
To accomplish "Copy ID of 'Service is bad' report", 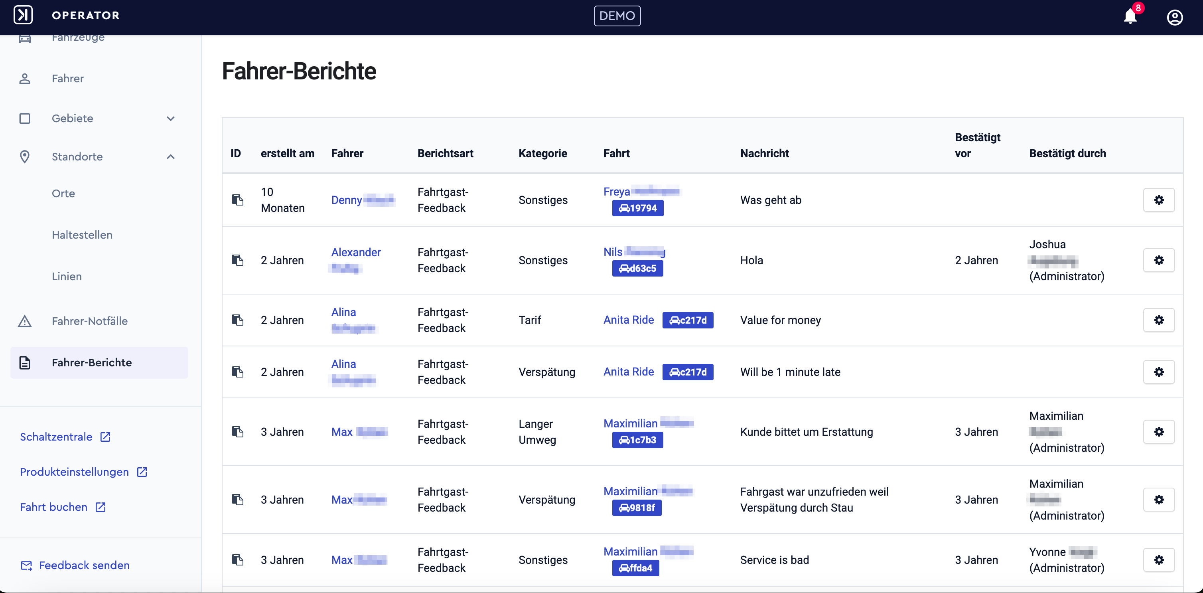I will (x=238, y=560).
